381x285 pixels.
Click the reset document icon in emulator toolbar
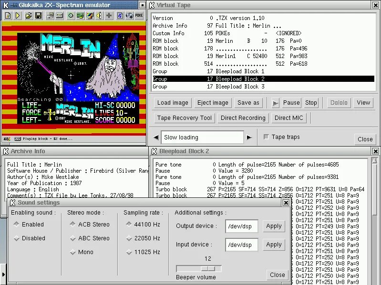coord(8,16)
